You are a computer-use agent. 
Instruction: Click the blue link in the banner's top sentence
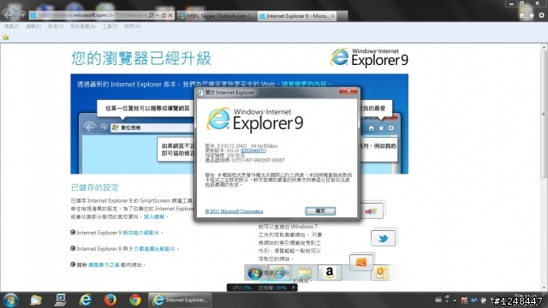click(304, 84)
